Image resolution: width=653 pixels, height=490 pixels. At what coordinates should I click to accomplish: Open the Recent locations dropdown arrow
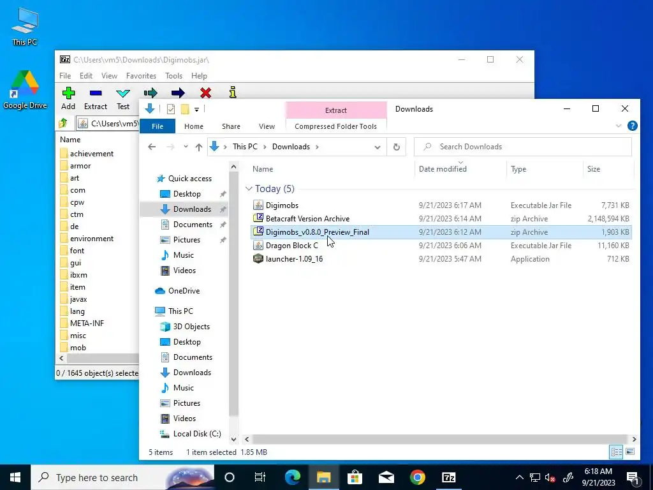(x=186, y=147)
